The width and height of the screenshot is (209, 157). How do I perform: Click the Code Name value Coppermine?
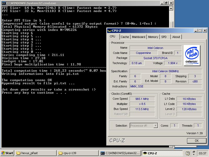[x=143, y=53]
